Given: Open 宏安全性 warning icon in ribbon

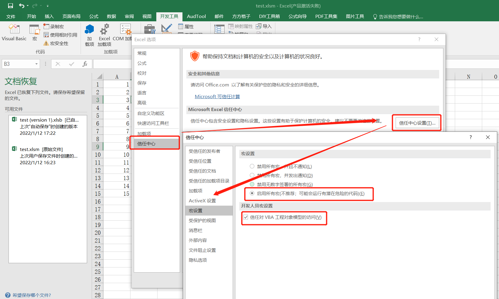Looking at the screenshot, I should [46, 43].
